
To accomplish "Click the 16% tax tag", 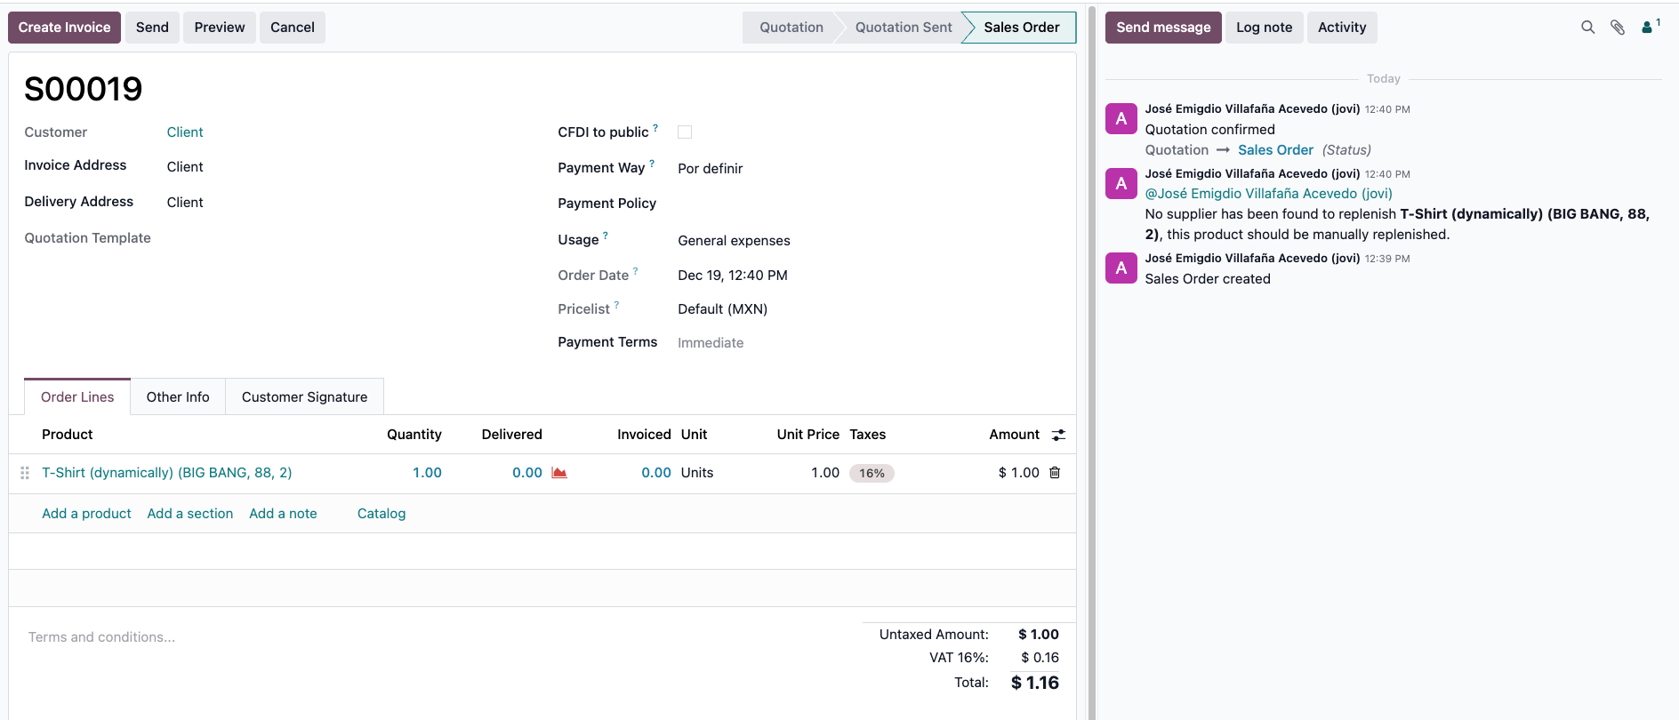I will 871,474.
